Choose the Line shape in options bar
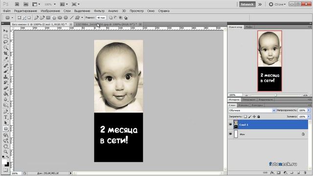 coord(72,18)
